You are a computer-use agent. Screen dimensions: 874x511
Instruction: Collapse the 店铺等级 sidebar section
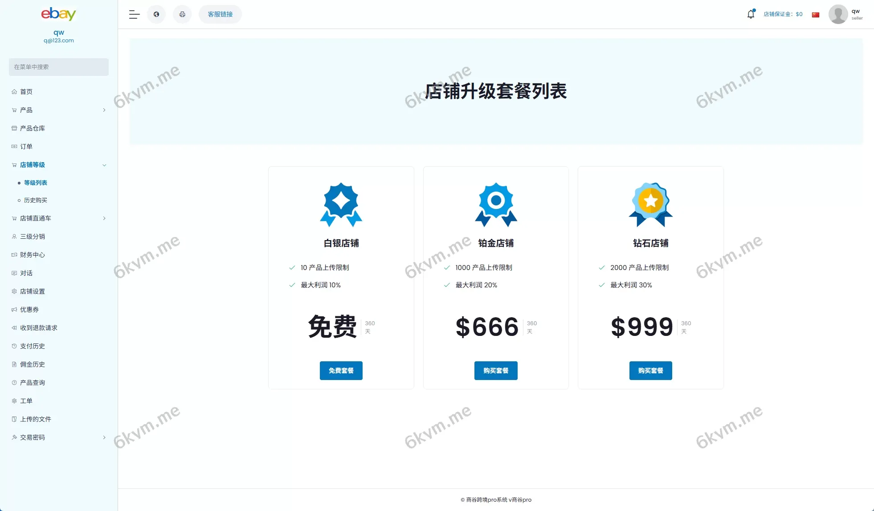104,165
